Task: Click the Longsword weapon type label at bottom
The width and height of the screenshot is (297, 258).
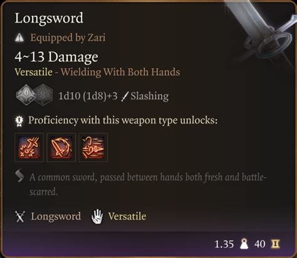Action: pos(56,217)
